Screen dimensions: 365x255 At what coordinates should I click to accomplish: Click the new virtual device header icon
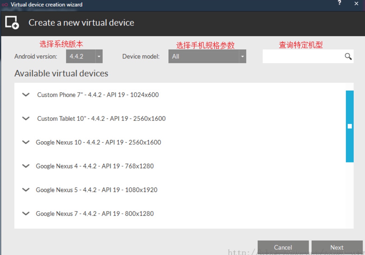(12, 22)
